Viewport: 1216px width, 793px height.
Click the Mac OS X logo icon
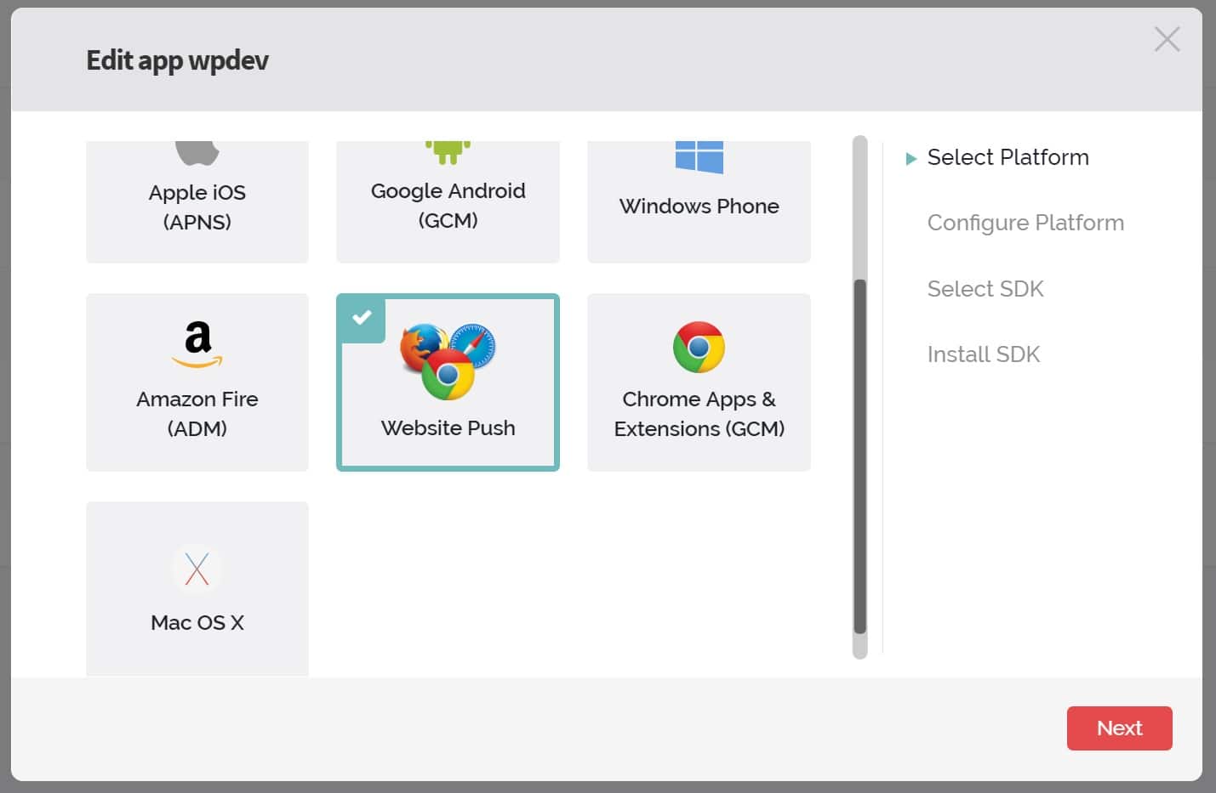197,569
